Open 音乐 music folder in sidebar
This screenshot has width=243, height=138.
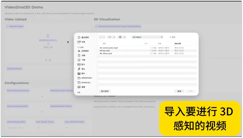point(81,69)
